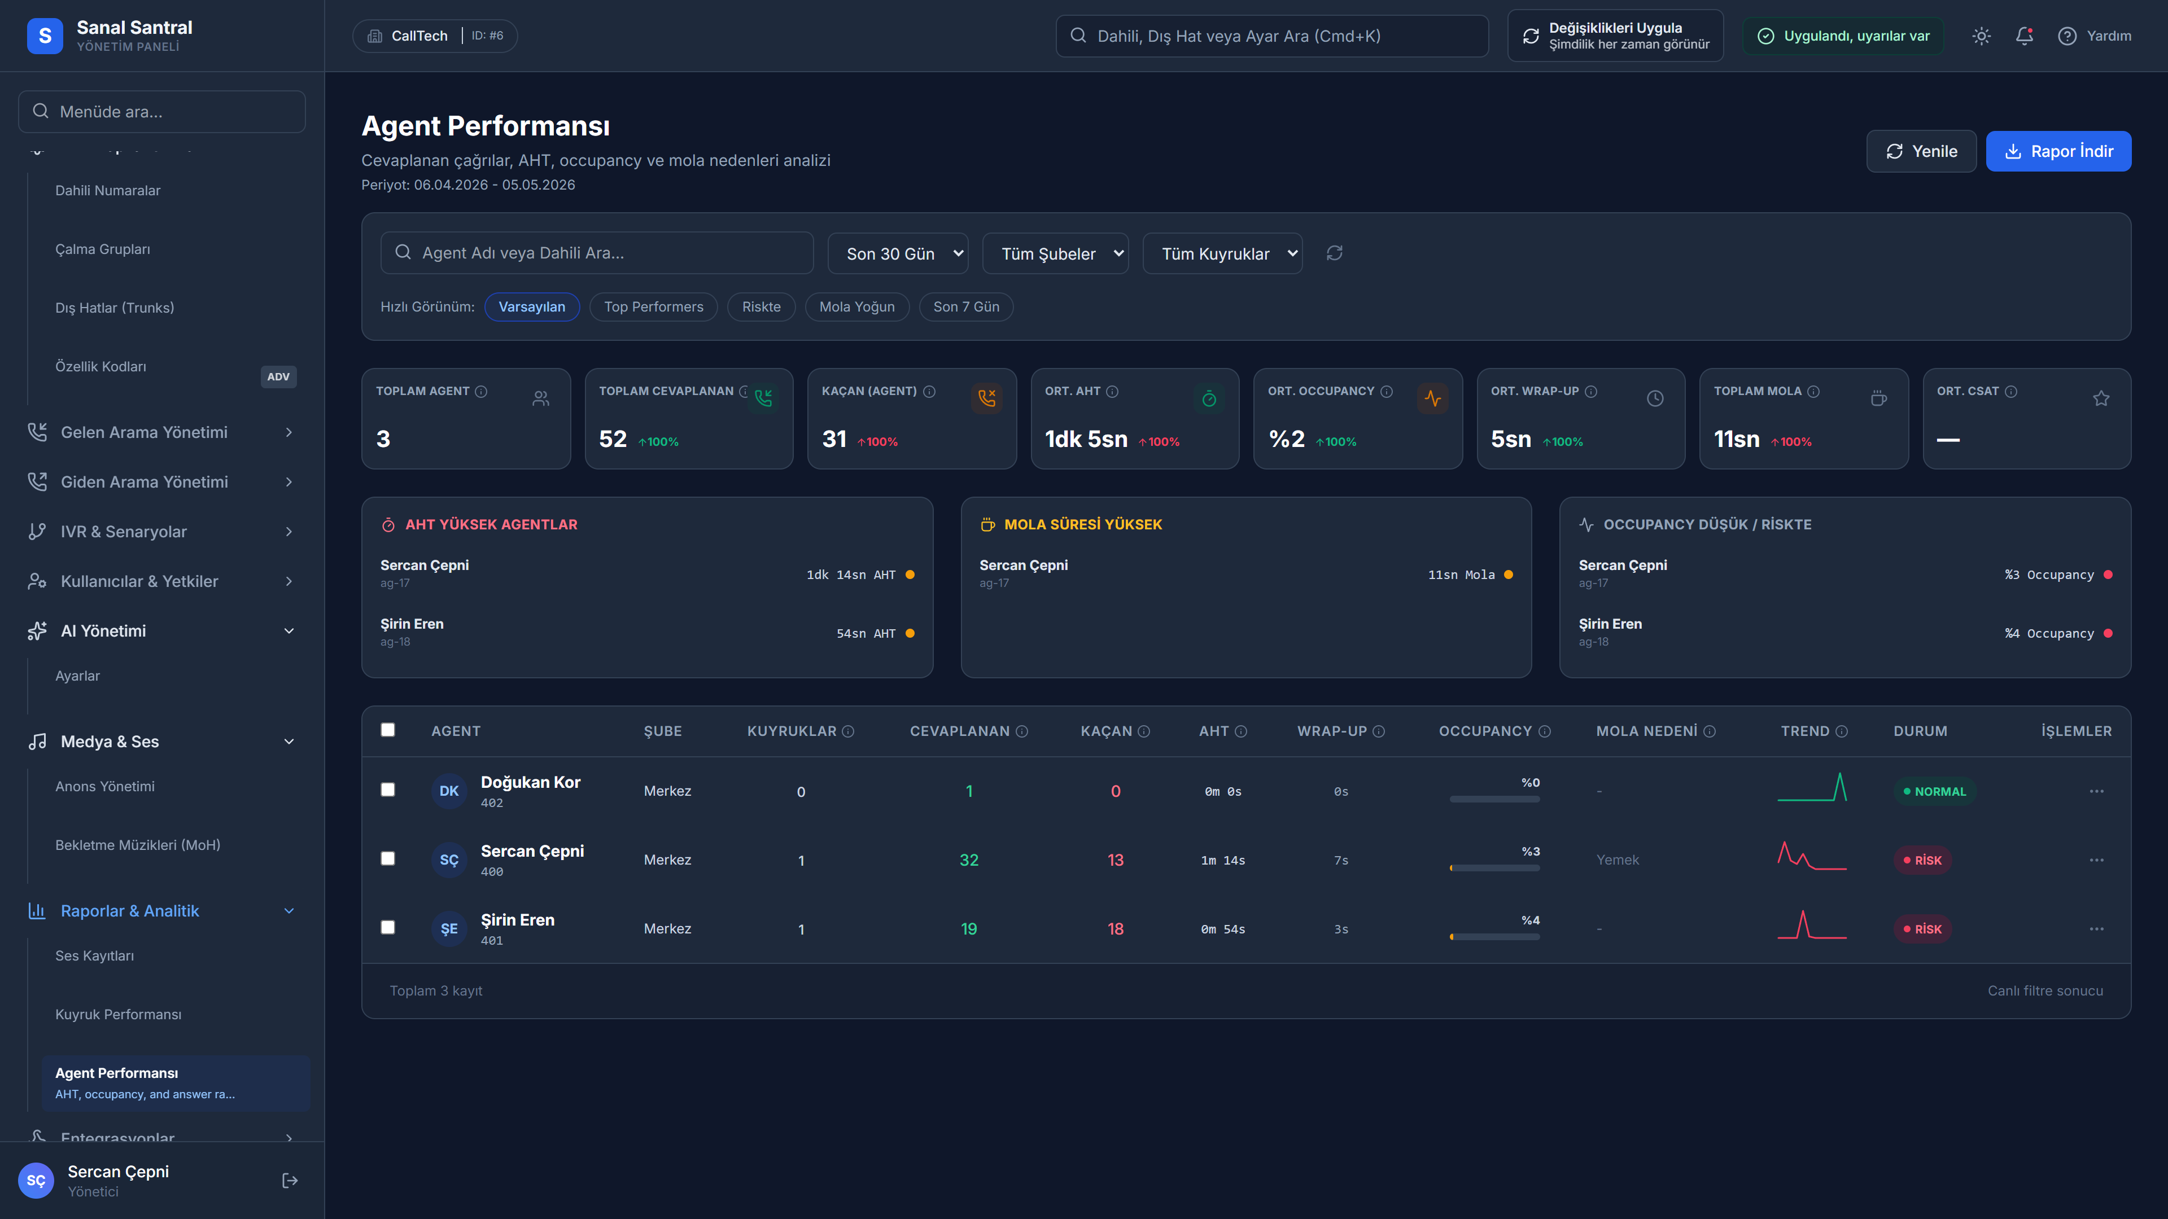The width and height of the screenshot is (2168, 1219).
Task: Click the coffee cup icon in TOPLAM MOLA card
Action: pos(1878,399)
